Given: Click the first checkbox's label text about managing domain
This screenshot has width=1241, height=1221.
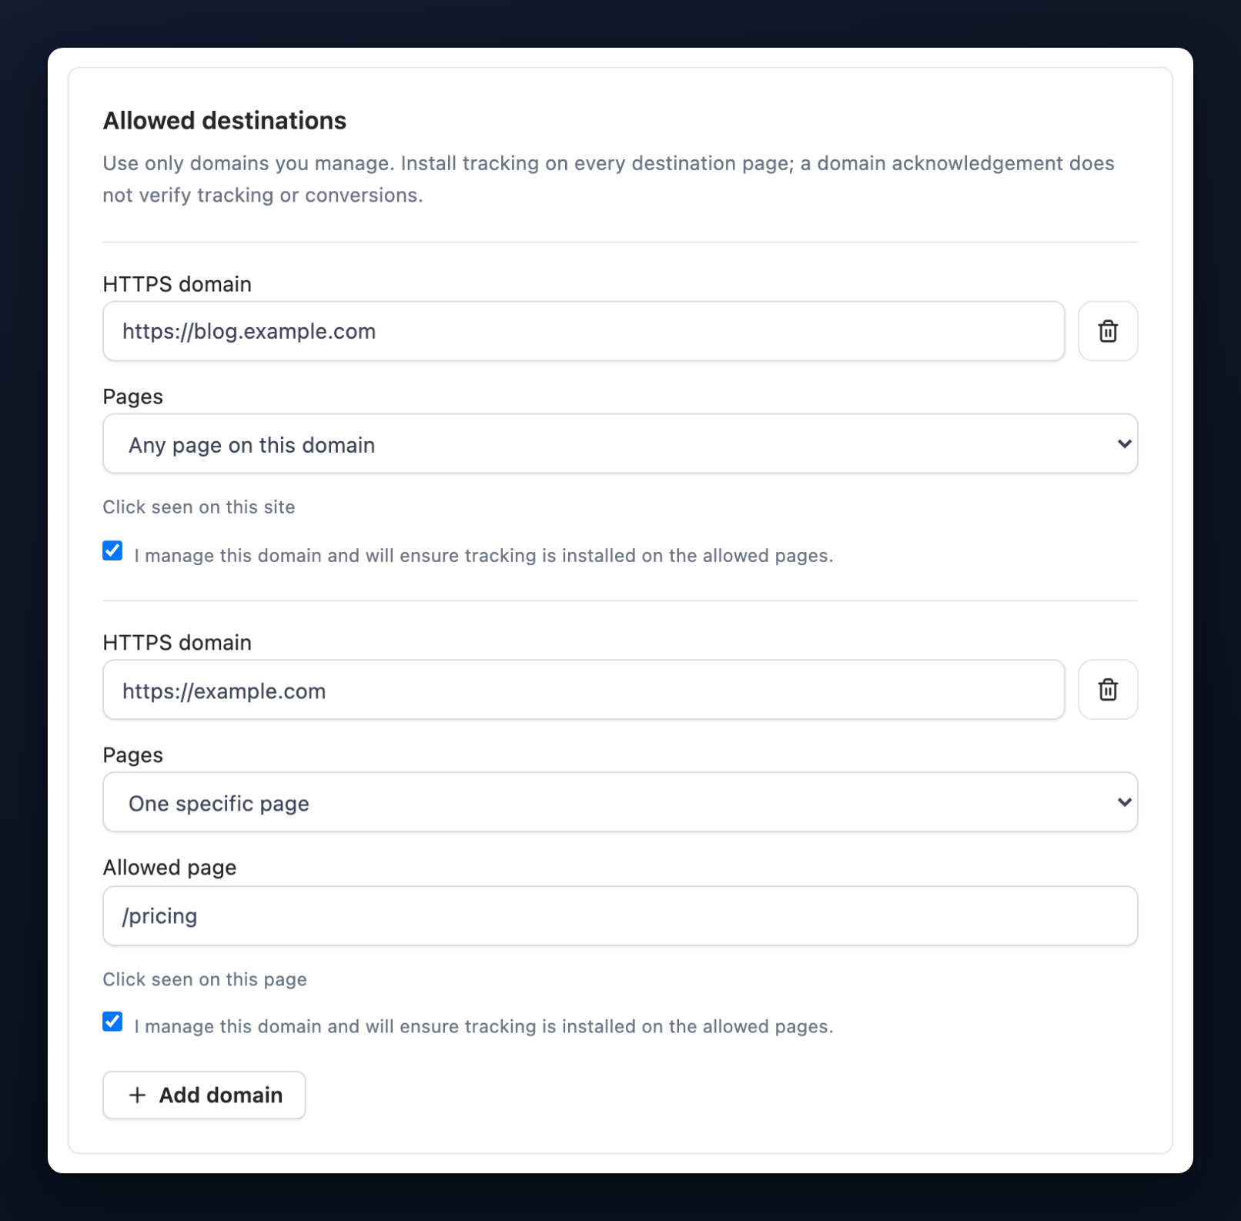Looking at the screenshot, I should tap(483, 556).
